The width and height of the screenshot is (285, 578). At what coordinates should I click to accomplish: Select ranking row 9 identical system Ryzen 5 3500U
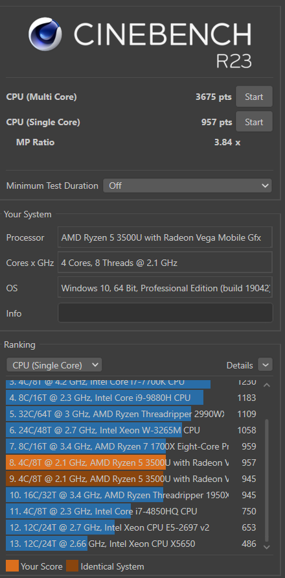coord(131,479)
